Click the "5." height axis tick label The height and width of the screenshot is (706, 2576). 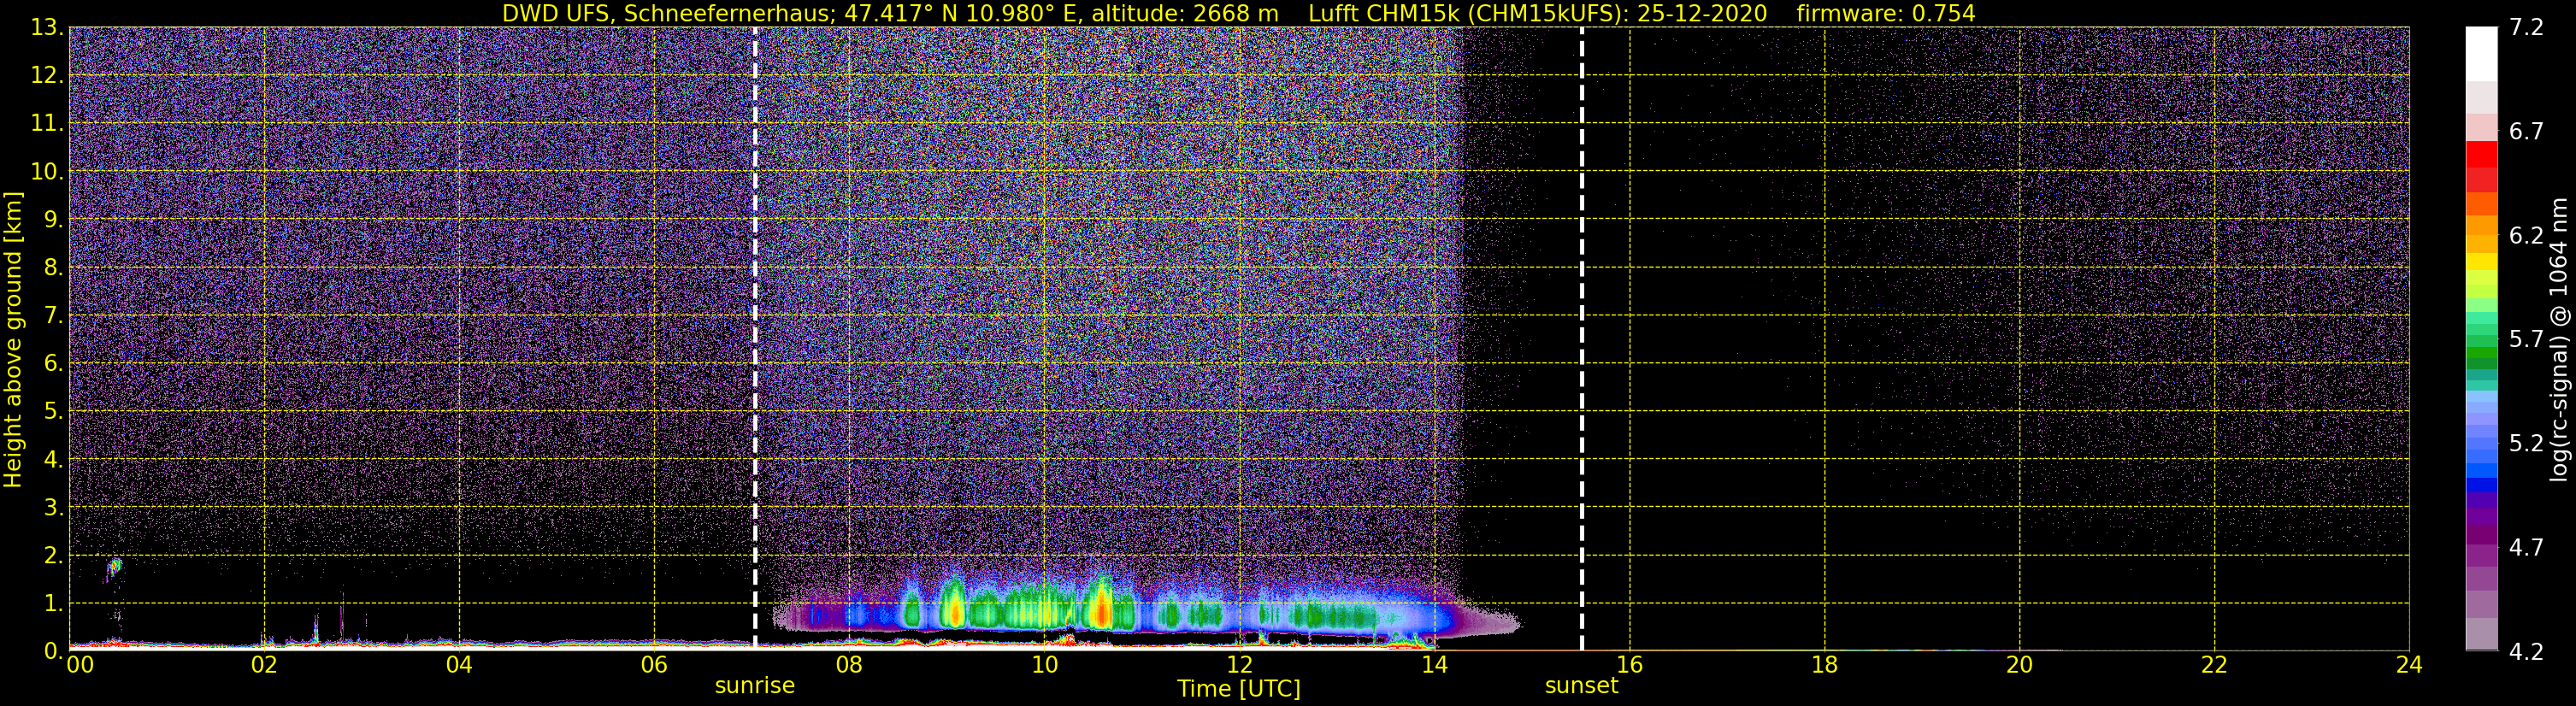[x=53, y=411]
